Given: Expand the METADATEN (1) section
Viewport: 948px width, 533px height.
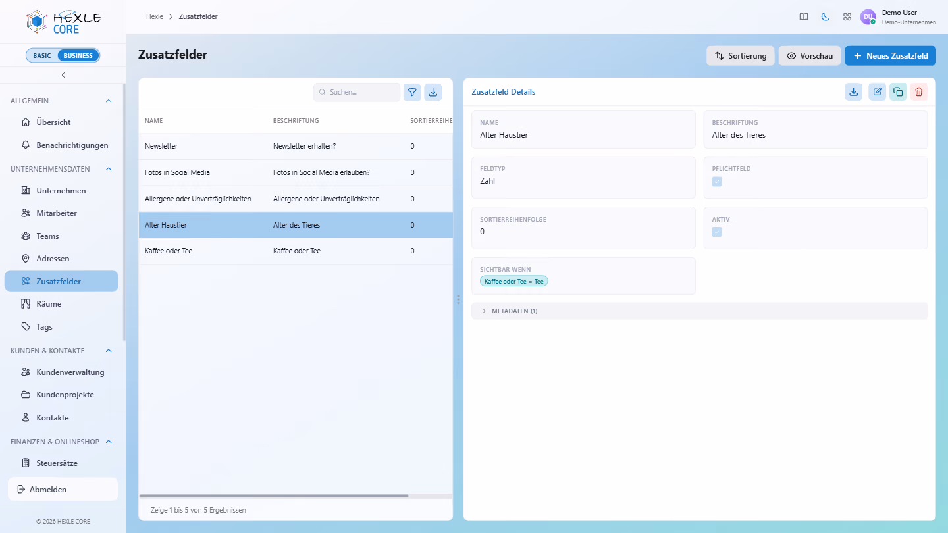Looking at the screenshot, I should (x=699, y=311).
